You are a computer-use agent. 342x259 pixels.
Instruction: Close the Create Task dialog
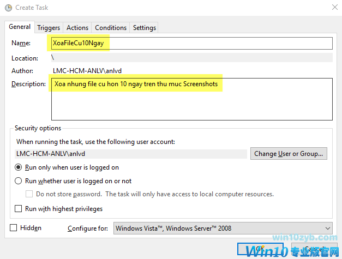pos(334,7)
